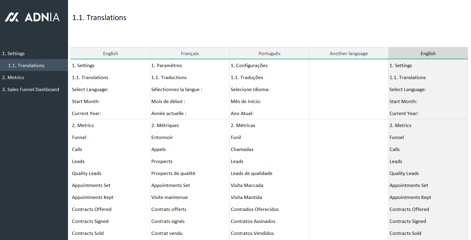Image resolution: width=471 pixels, height=240 pixels.
Task: Open the 1. Settings sidebar item
Action: (13, 53)
